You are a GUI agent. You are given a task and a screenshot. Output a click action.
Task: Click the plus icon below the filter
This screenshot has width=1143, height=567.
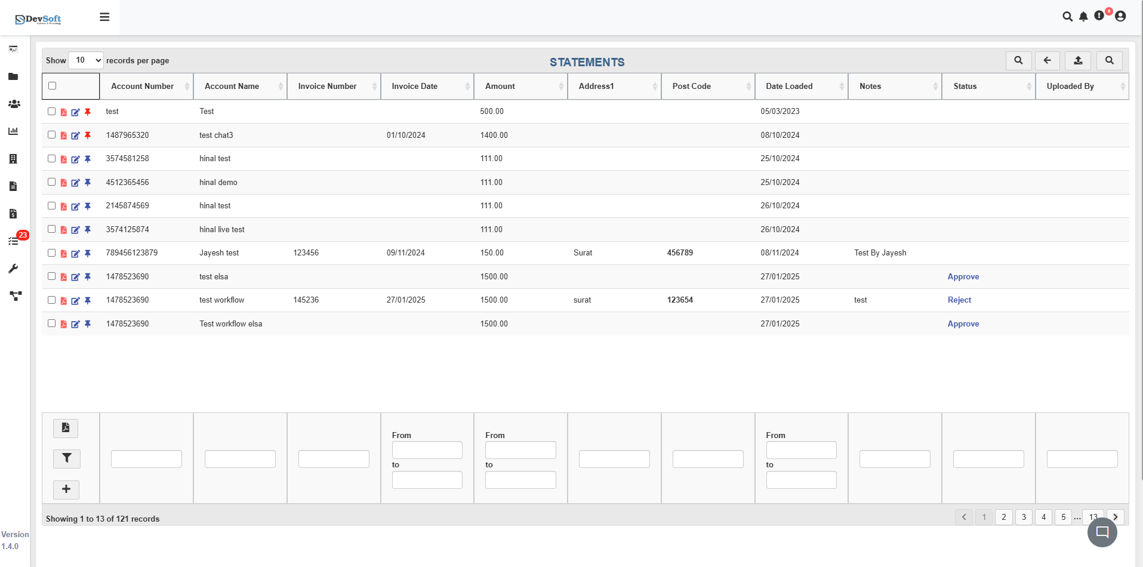pyautogui.click(x=66, y=489)
